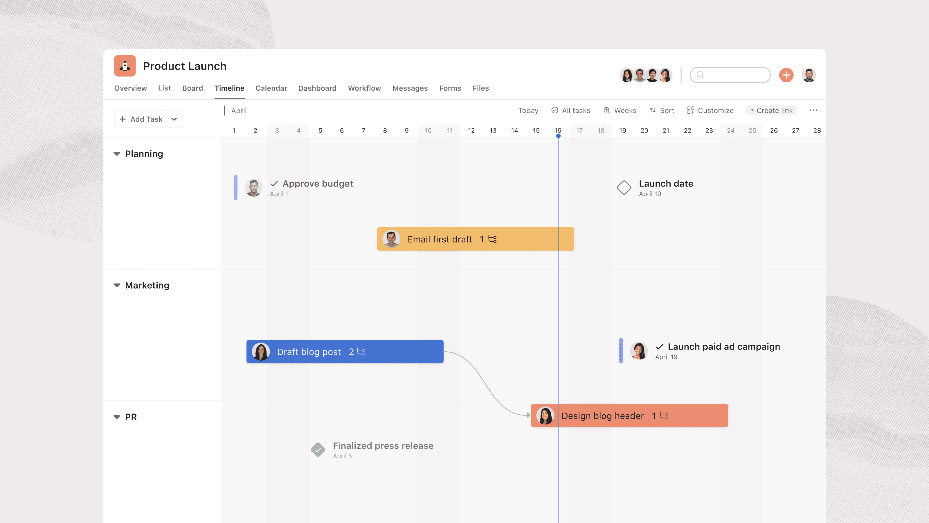Click the three-dot more options icon
This screenshot has width=929, height=523.
pyautogui.click(x=813, y=110)
